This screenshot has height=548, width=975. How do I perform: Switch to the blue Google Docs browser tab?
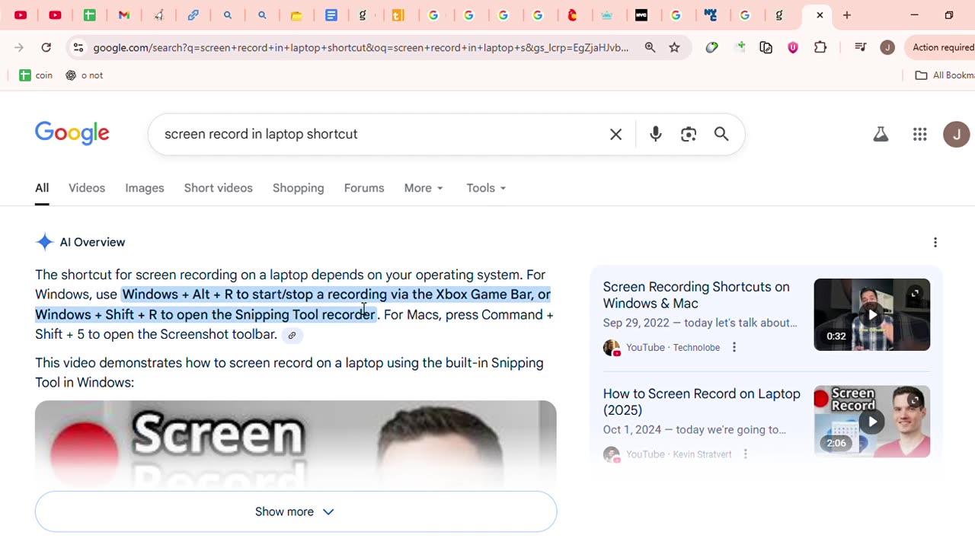pyautogui.click(x=331, y=15)
